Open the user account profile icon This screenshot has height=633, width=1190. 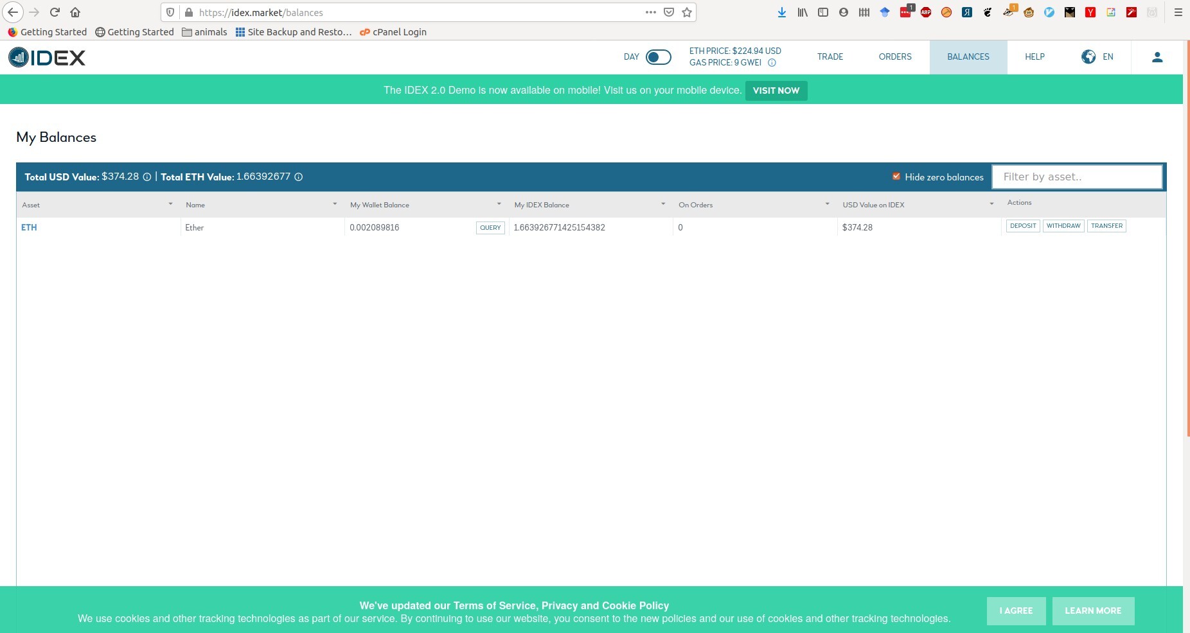click(x=1157, y=57)
